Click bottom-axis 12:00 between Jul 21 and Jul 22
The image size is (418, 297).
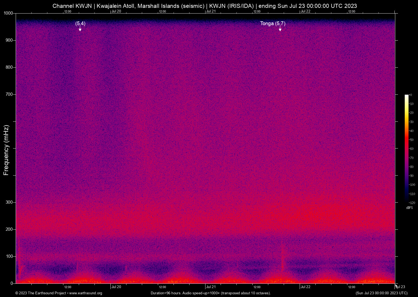pos(257,287)
